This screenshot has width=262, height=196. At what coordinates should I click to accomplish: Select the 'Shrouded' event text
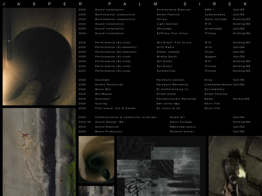tap(164, 29)
